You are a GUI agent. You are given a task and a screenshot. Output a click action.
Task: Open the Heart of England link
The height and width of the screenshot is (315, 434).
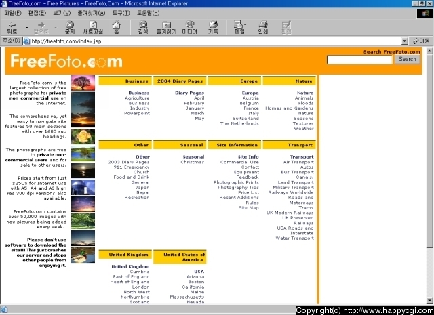tap(130, 282)
